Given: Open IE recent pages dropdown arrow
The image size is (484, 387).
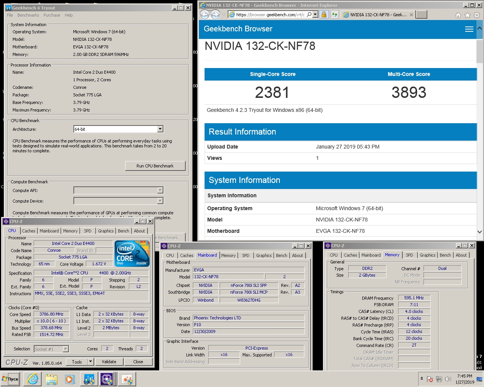Looking at the screenshot, I should (x=224, y=15).
